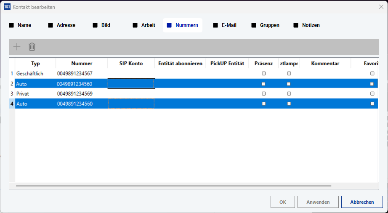Viewport: 388px width, 213px height.
Task: Click the horizontal scrollbar below the table
Action: pyautogui.click(x=173, y=185)
